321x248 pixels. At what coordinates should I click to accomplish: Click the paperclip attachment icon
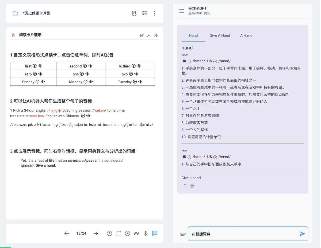click(182, 234)
